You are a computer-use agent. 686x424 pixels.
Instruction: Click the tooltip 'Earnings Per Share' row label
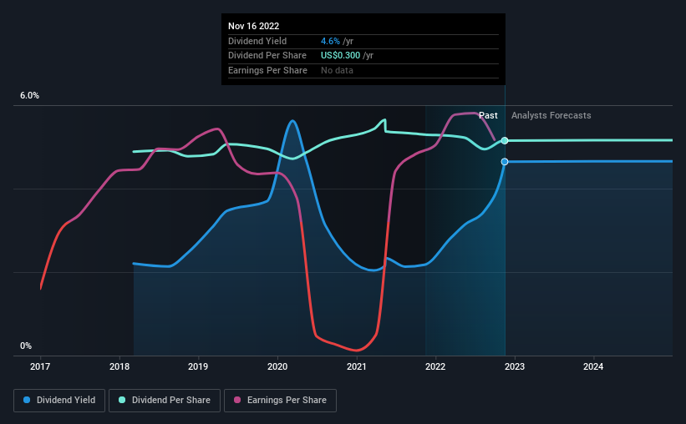pos(267,70)
